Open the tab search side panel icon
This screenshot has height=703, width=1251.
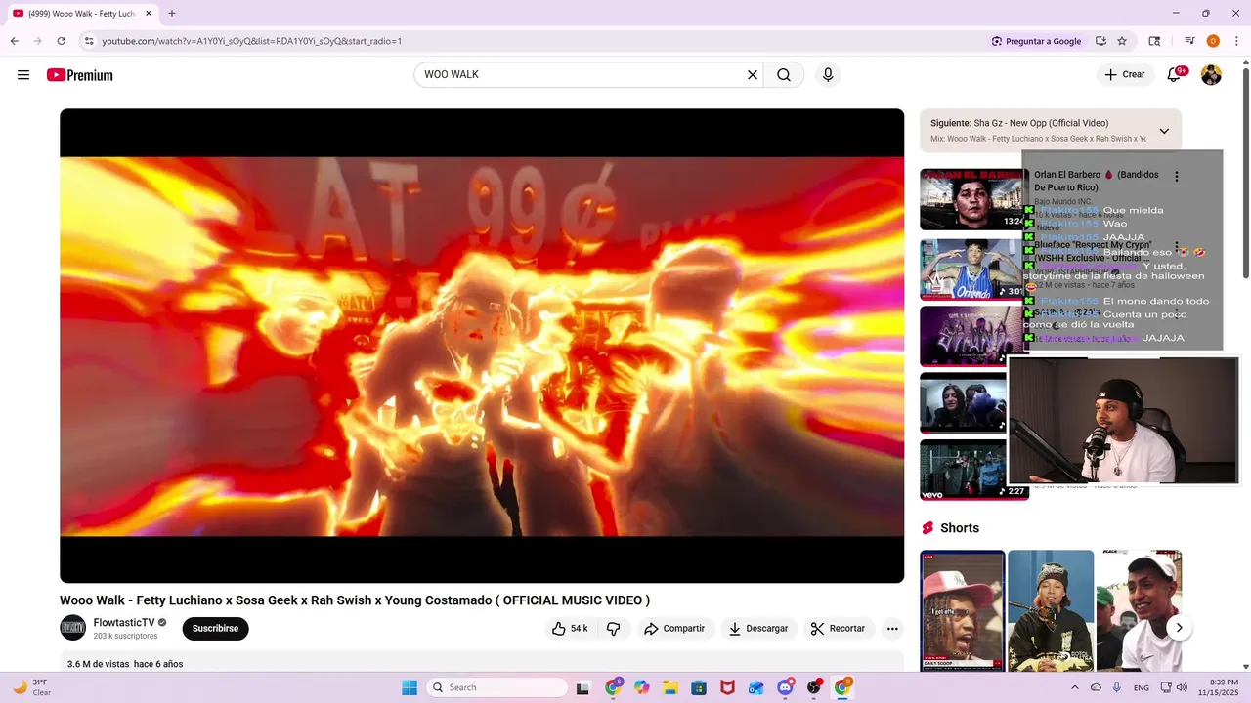point(1154,41)
